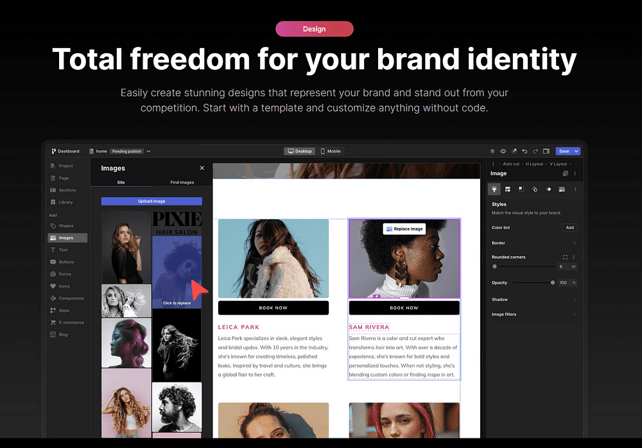Click Add next to Color tint
Viewport: 642px width, 448px height.
click(x=570, y=227)
